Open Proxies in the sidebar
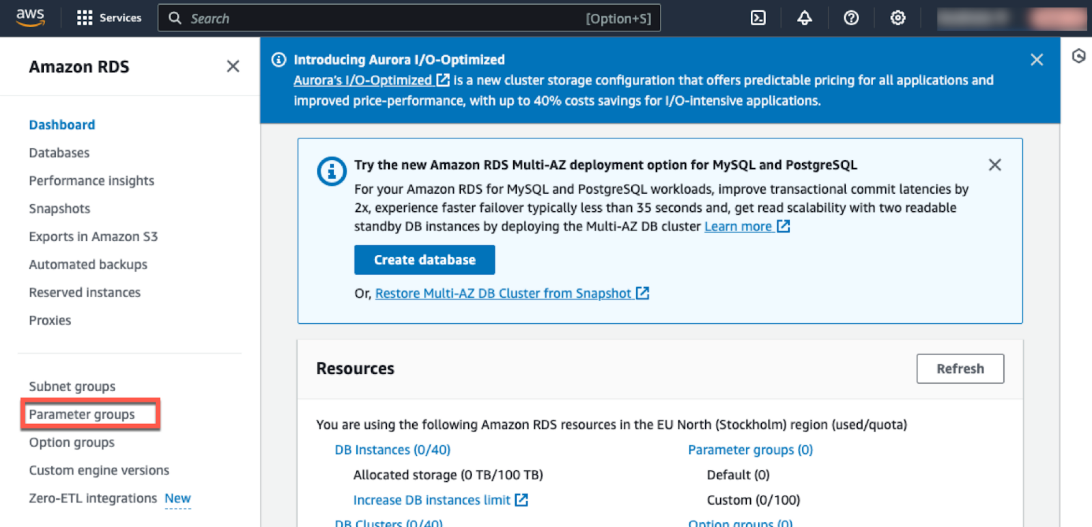Viewport: 1092px width, 527px height. point(50,320)
